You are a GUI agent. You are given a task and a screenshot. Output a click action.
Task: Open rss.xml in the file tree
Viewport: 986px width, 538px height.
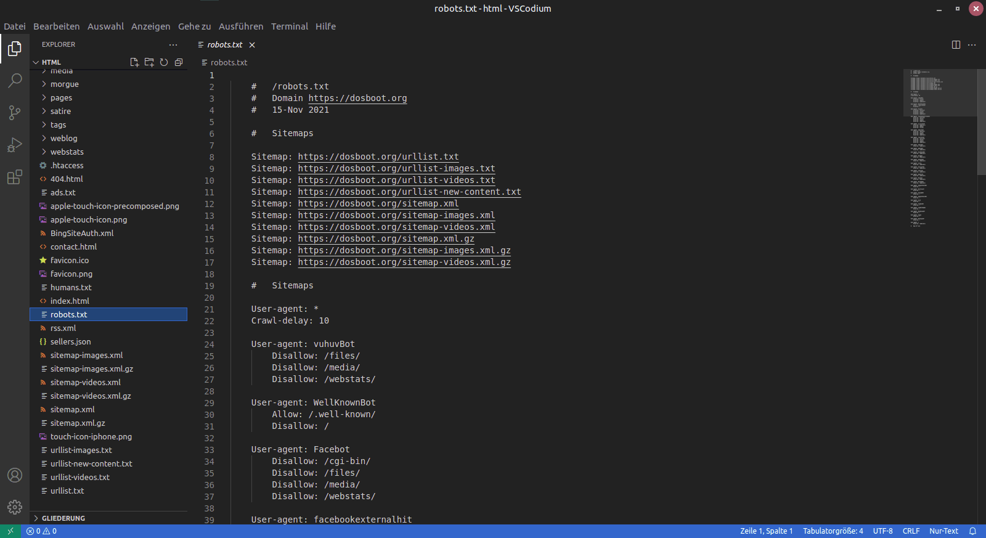click(108, 328)
